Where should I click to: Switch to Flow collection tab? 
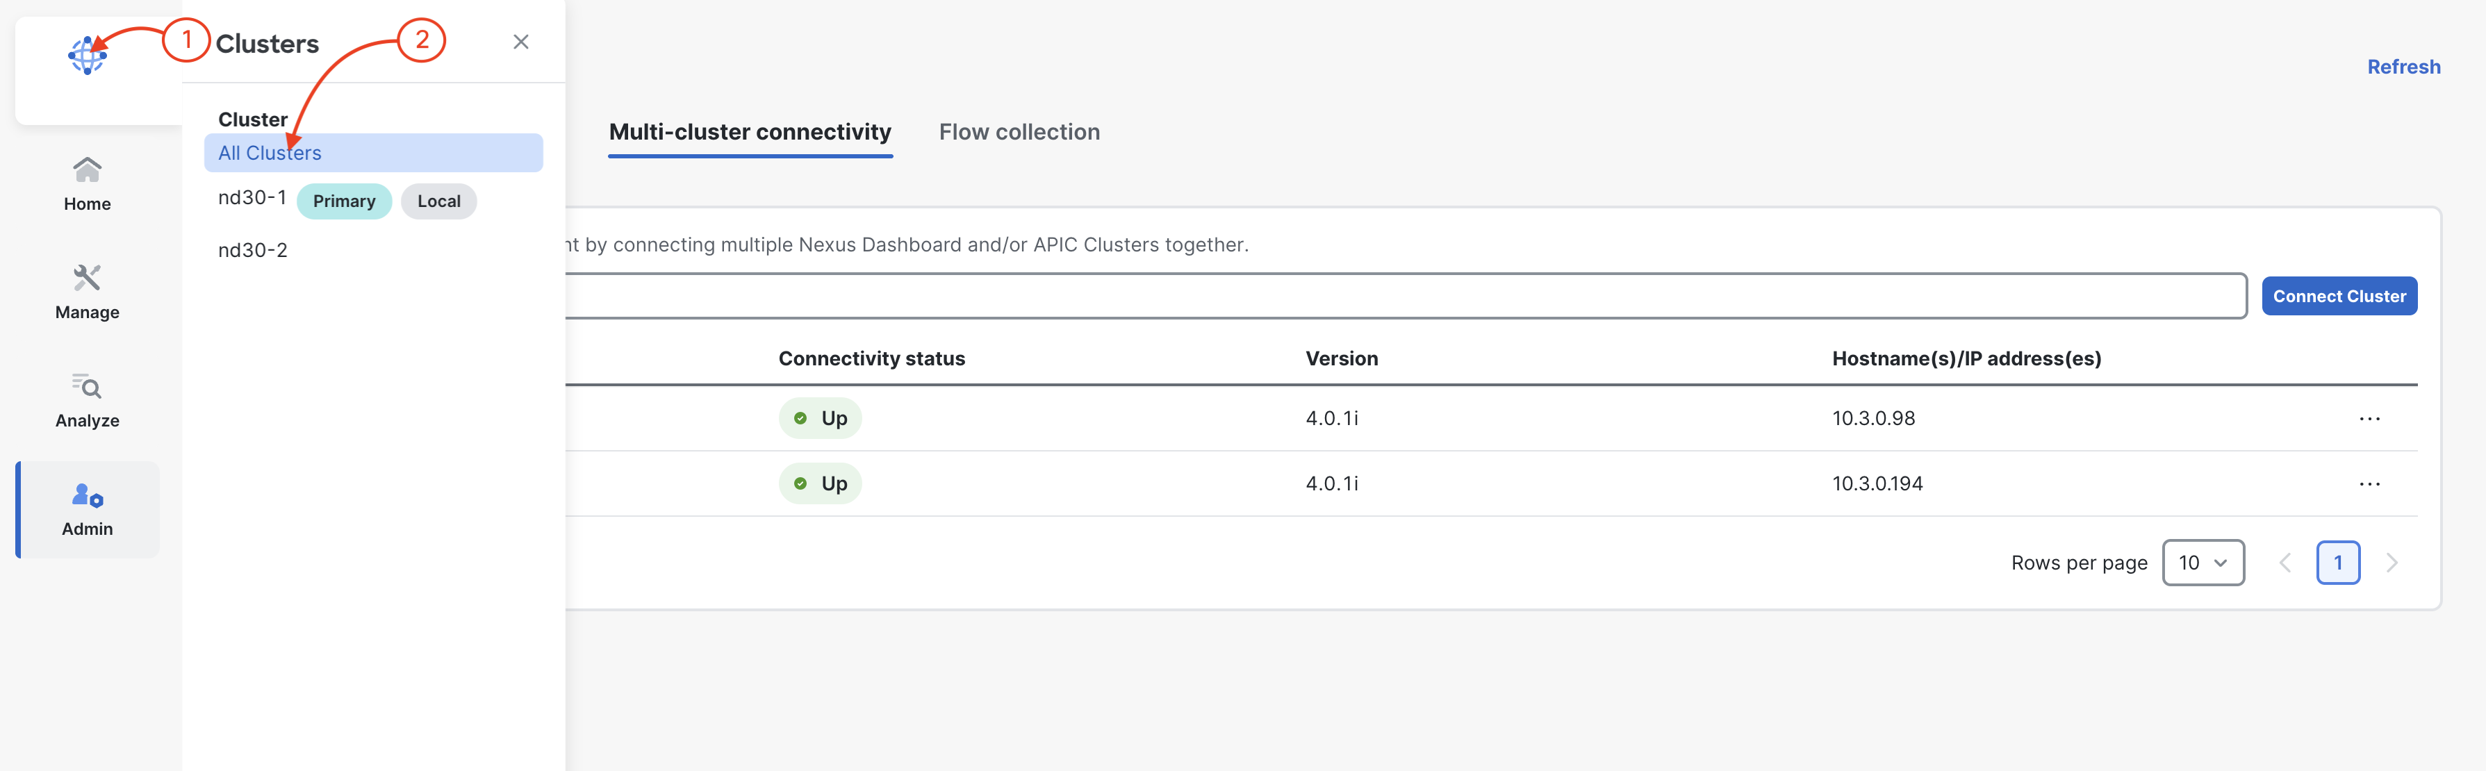click(x=1019, y=132)
